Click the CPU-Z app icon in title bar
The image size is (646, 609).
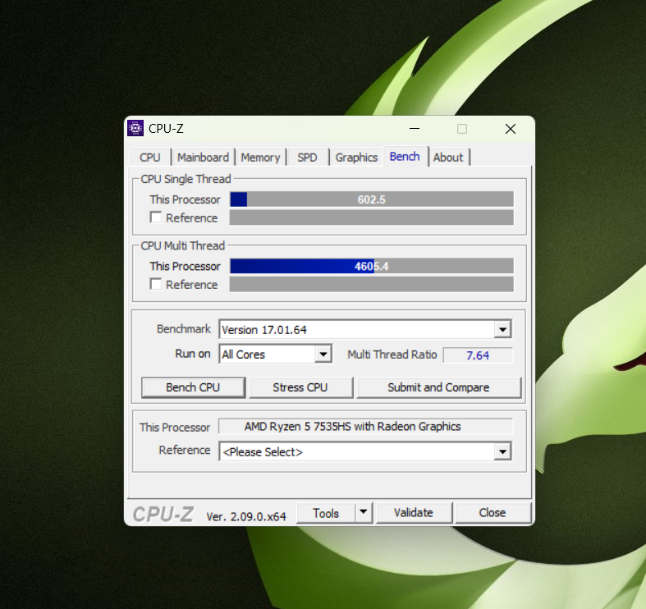click(x=135, y=128)
